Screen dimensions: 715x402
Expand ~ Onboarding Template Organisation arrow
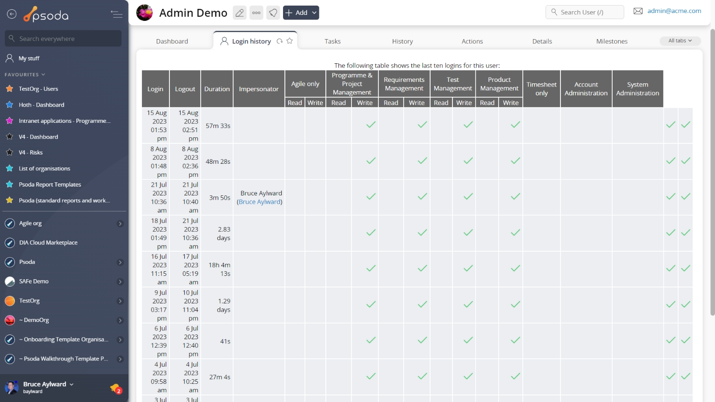point(120,340)
